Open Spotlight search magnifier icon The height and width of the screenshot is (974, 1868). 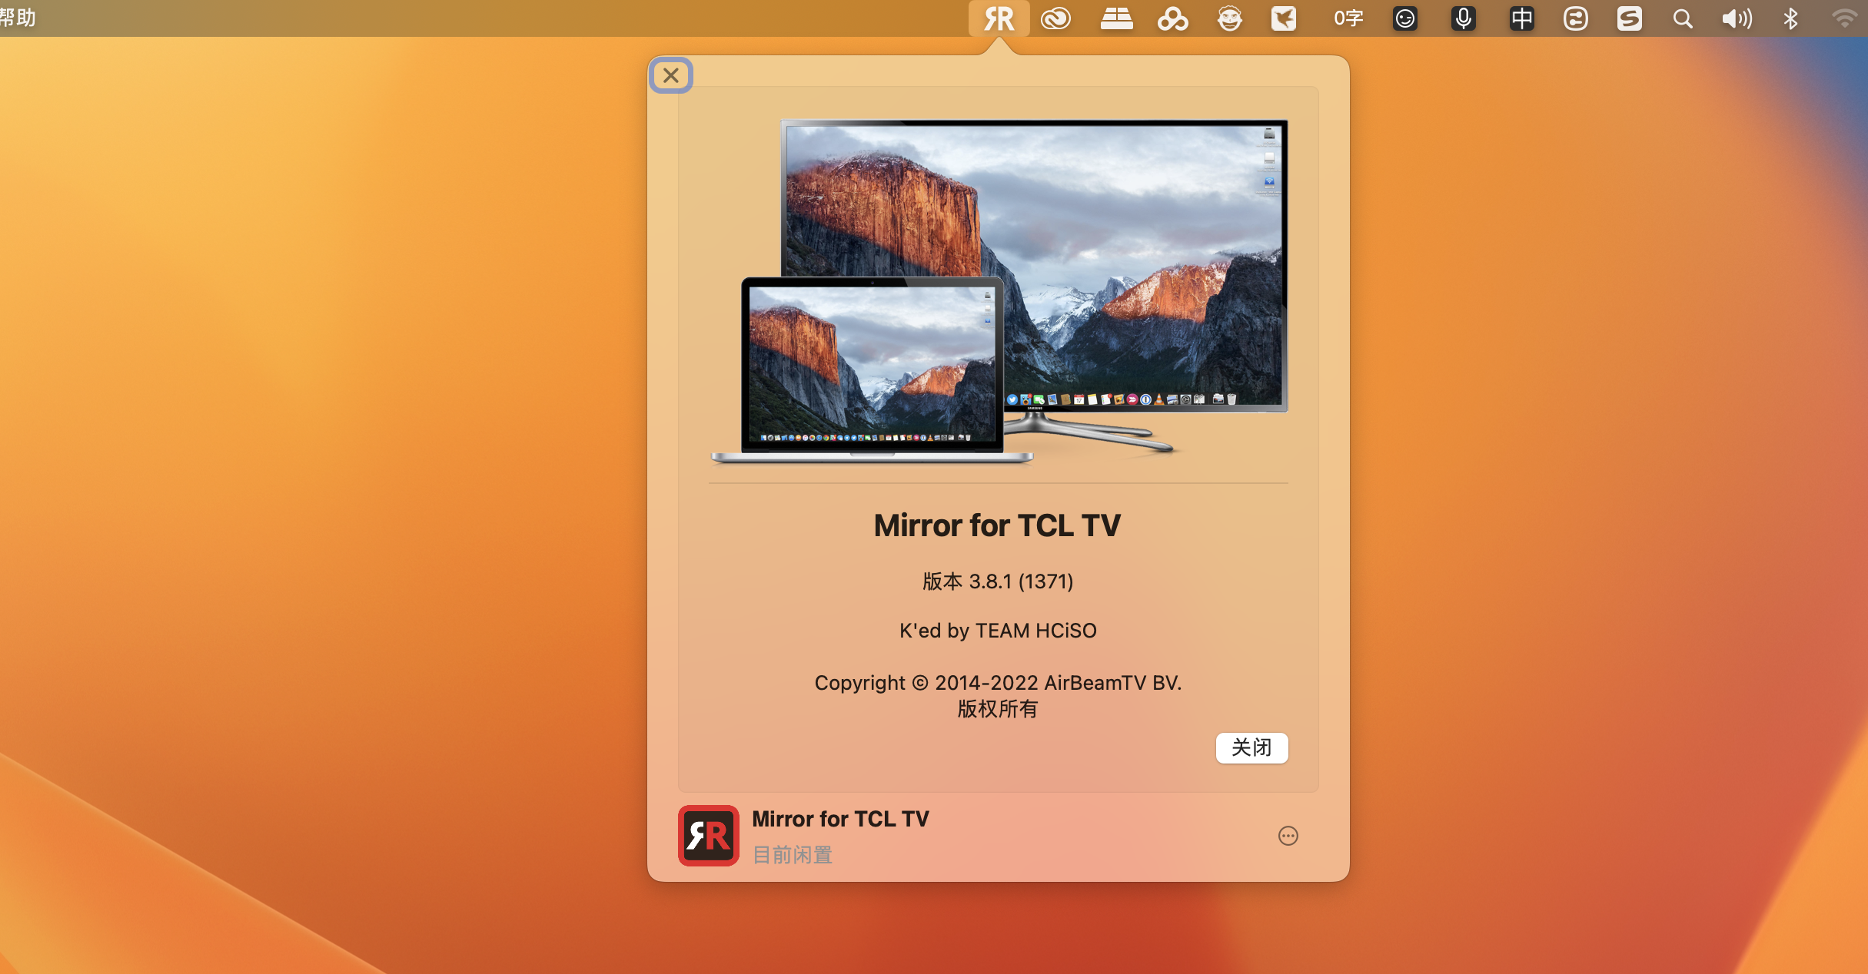[x=1682, y=18]
